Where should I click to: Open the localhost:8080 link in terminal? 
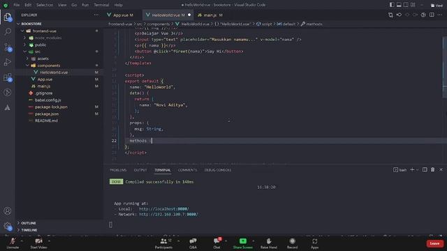tap(164, 209)
